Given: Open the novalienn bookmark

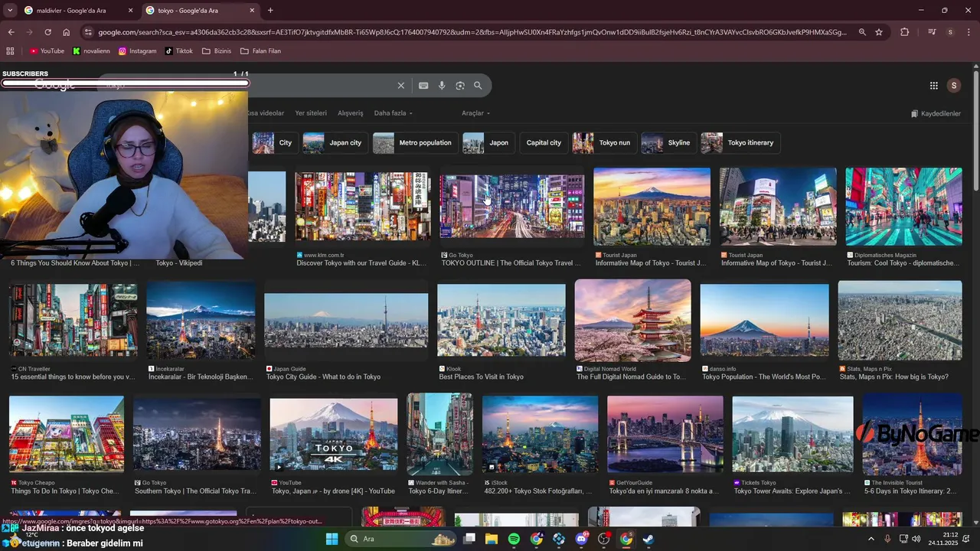Looking at the screenshot, I should [91, 51].
